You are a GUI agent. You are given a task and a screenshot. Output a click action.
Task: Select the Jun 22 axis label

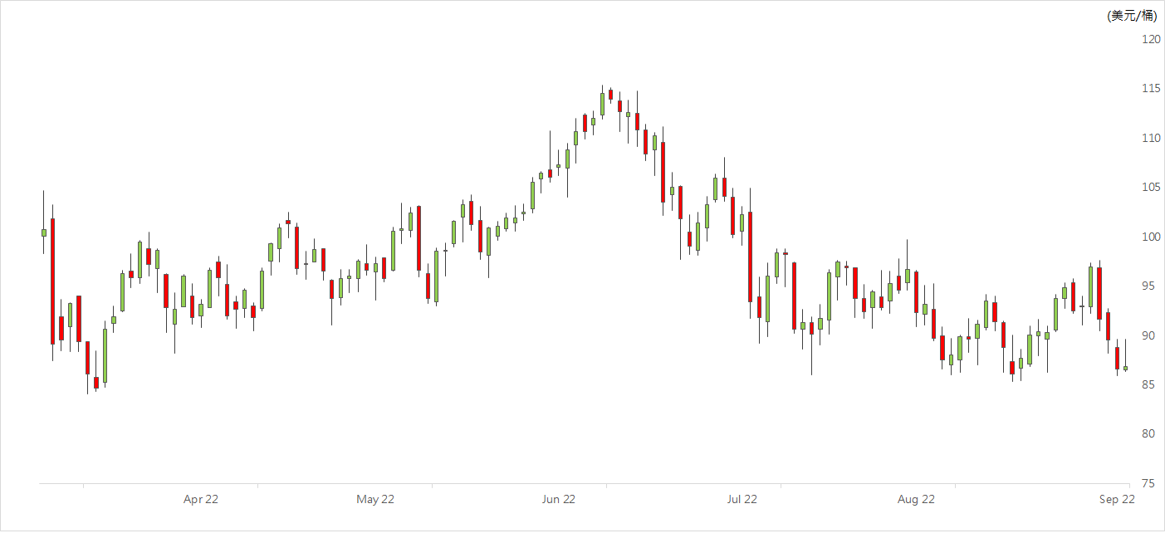pos(558,499)
